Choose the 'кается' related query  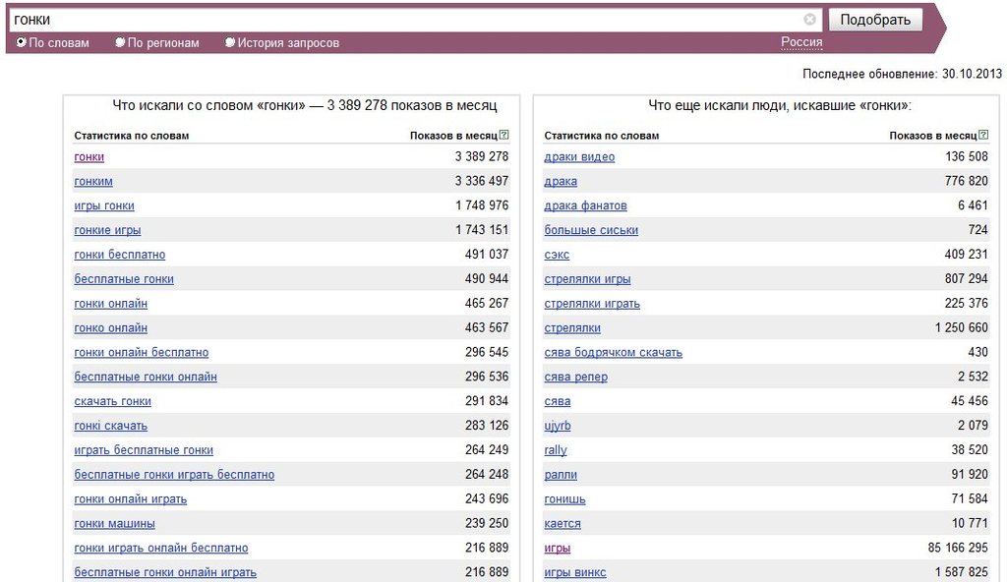tap(563, 523)
